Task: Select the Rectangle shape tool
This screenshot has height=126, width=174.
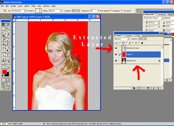Action: [x=8, y=59]
